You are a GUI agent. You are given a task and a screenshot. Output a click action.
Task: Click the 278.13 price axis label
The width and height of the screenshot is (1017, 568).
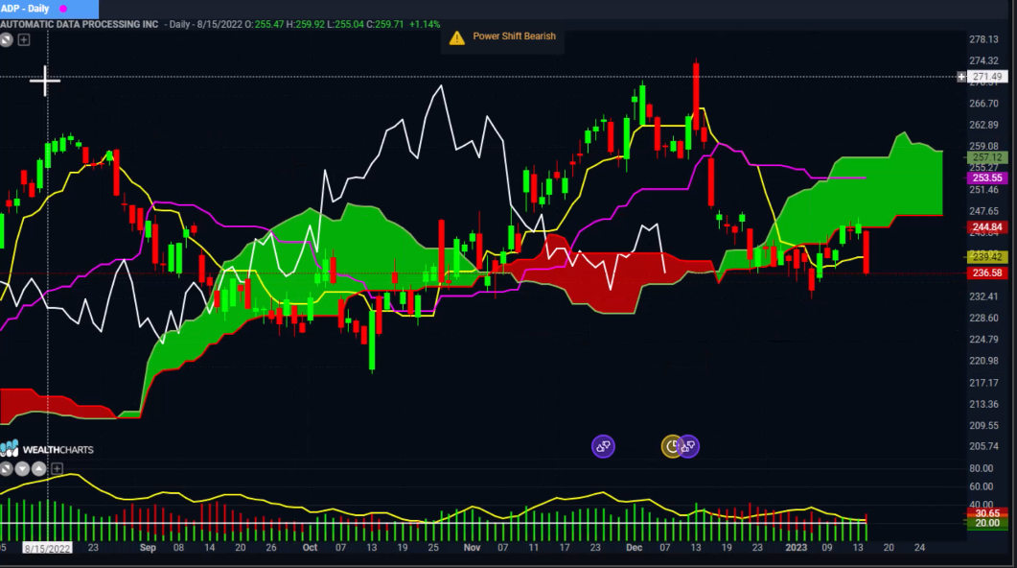point(983,39)
